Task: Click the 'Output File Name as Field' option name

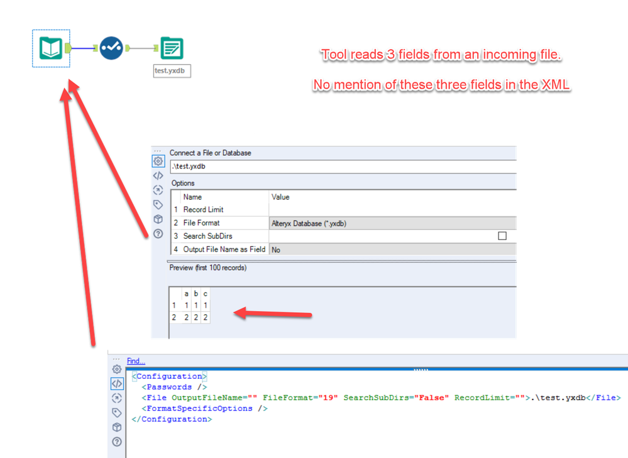Action: (224, 249)
